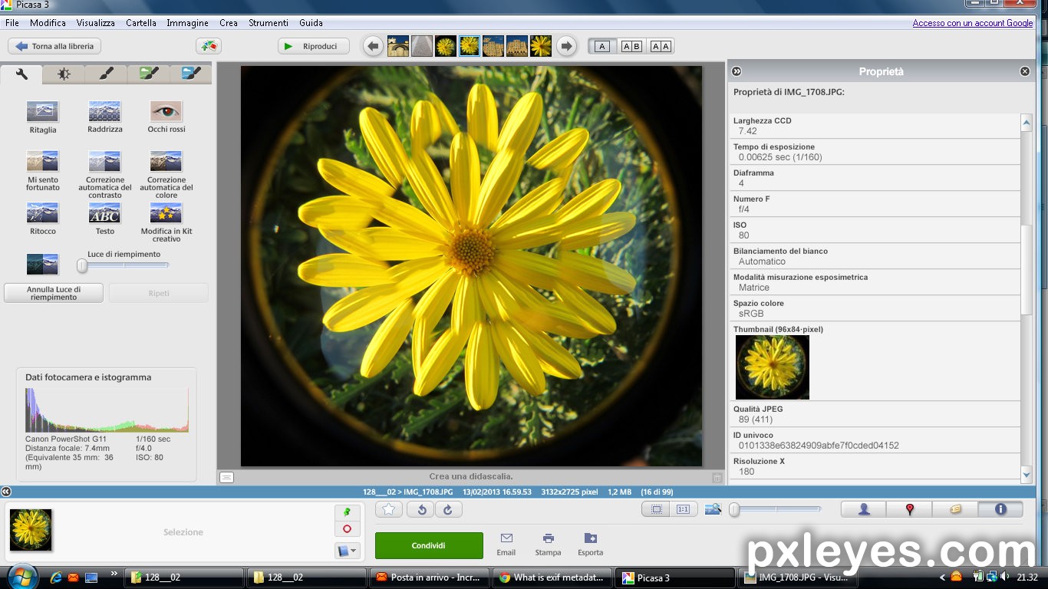Clear selection with red circle button
Screen dimensions: 1048x589
click(x=347, y=529)
